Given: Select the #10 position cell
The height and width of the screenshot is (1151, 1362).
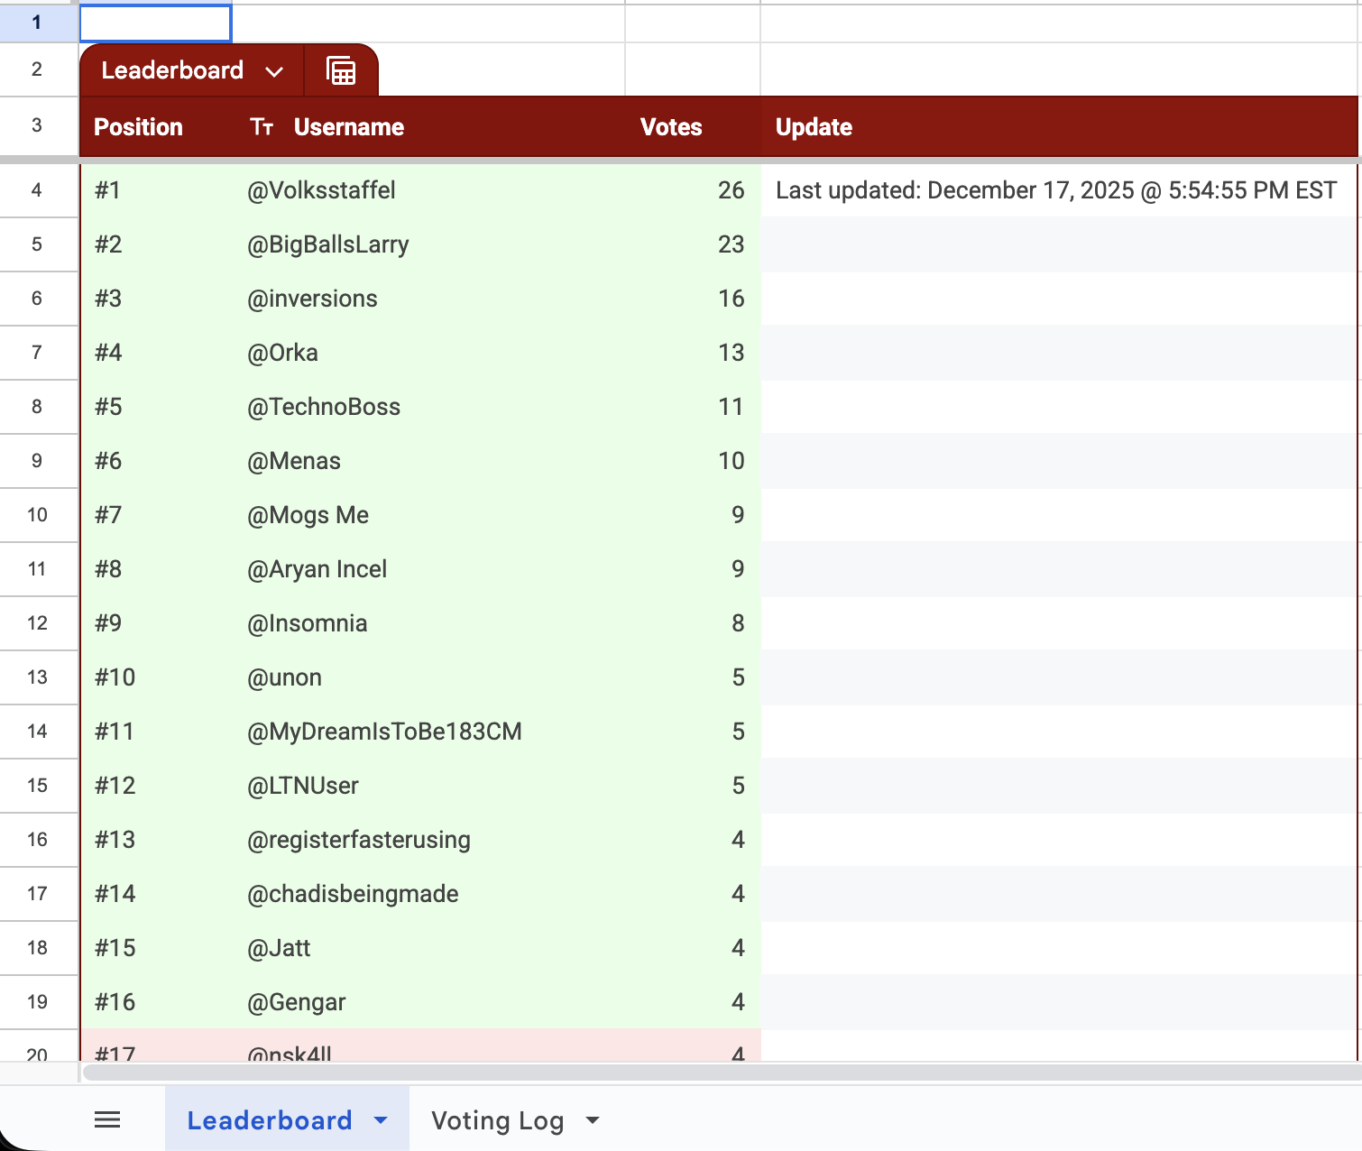Looking at the screenshot, I should point(115,677).
